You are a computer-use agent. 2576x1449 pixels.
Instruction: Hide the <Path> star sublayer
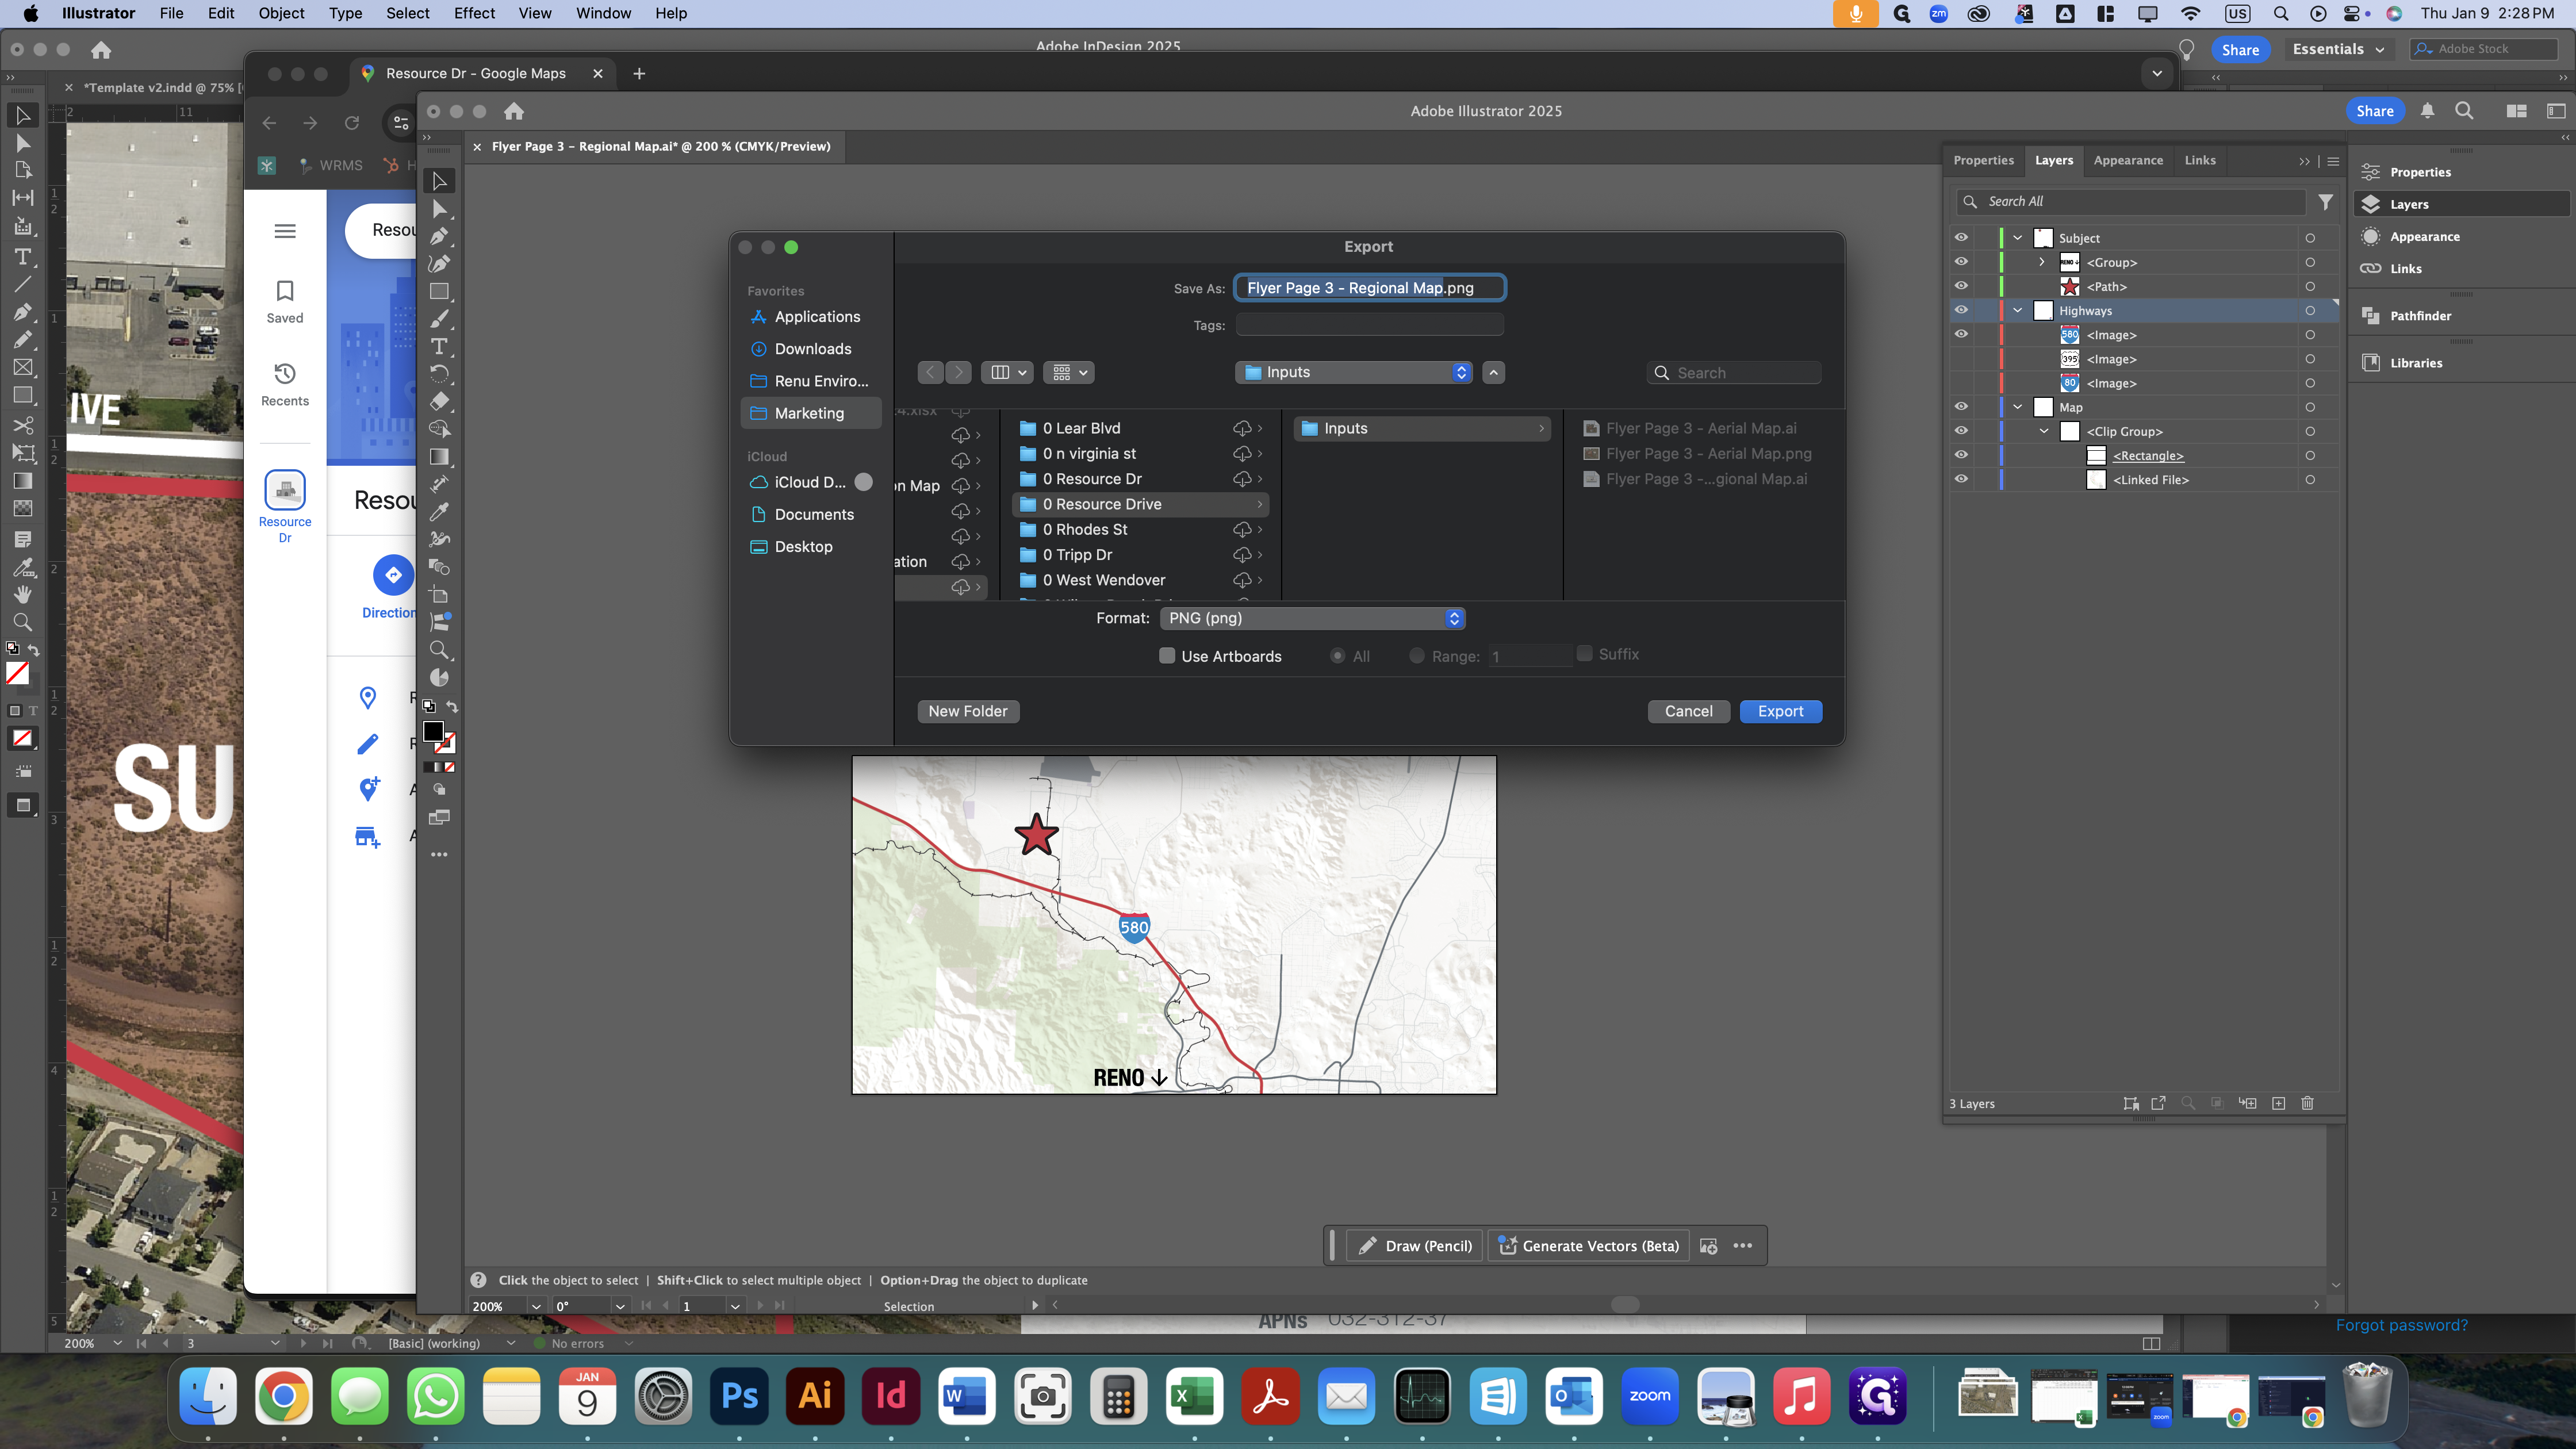[1961, 286]
